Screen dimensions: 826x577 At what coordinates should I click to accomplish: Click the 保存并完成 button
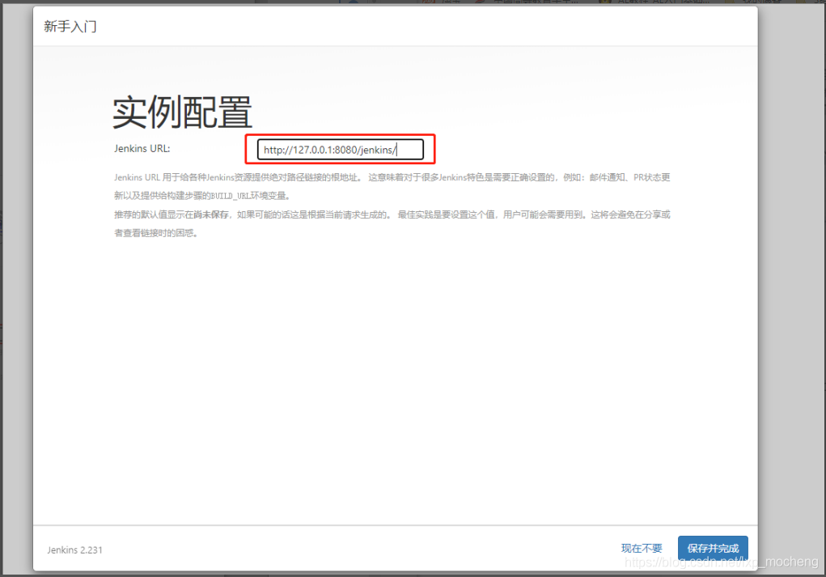[x=713, y=548]
